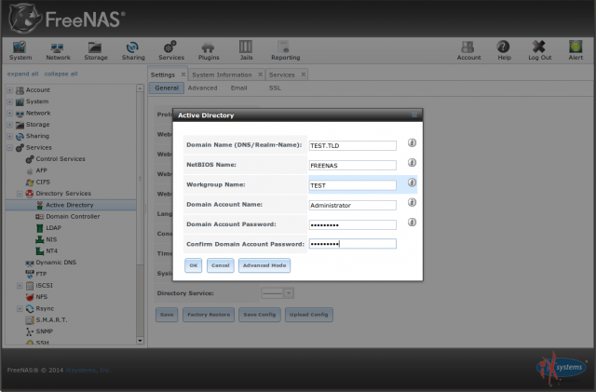Switch to the Settings tab

click(163, 74)
